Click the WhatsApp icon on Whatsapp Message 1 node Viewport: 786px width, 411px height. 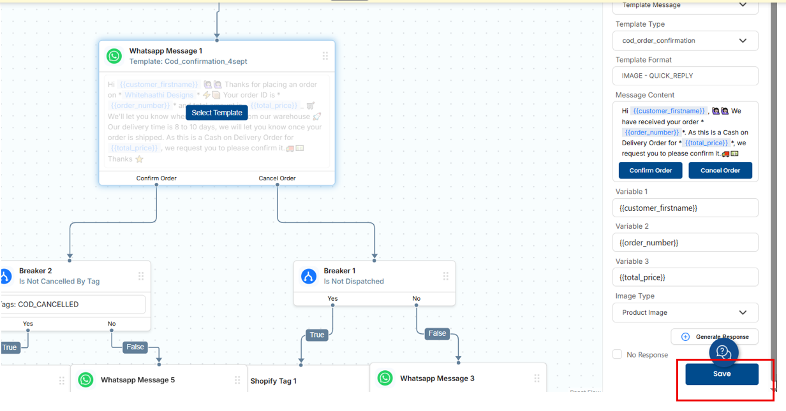click(x=114, y=56)
